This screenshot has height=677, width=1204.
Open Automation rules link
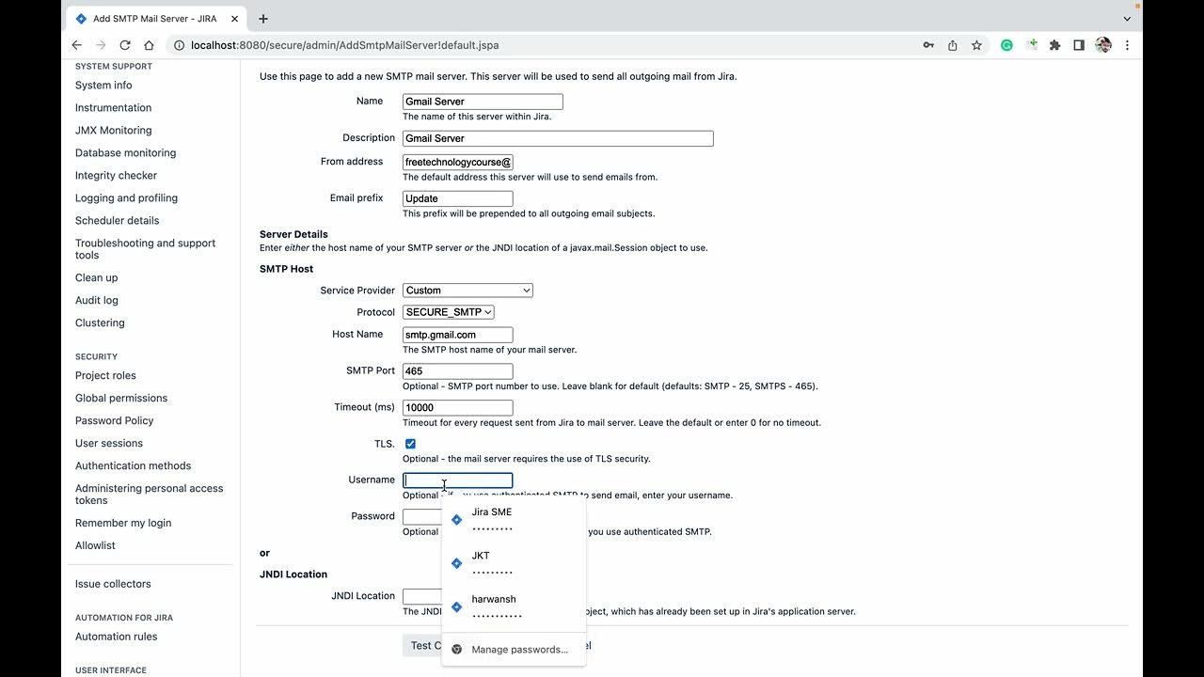[x=116, y=638]
